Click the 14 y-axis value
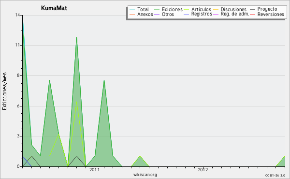The image size is (290, 179). tap(17, 15)
